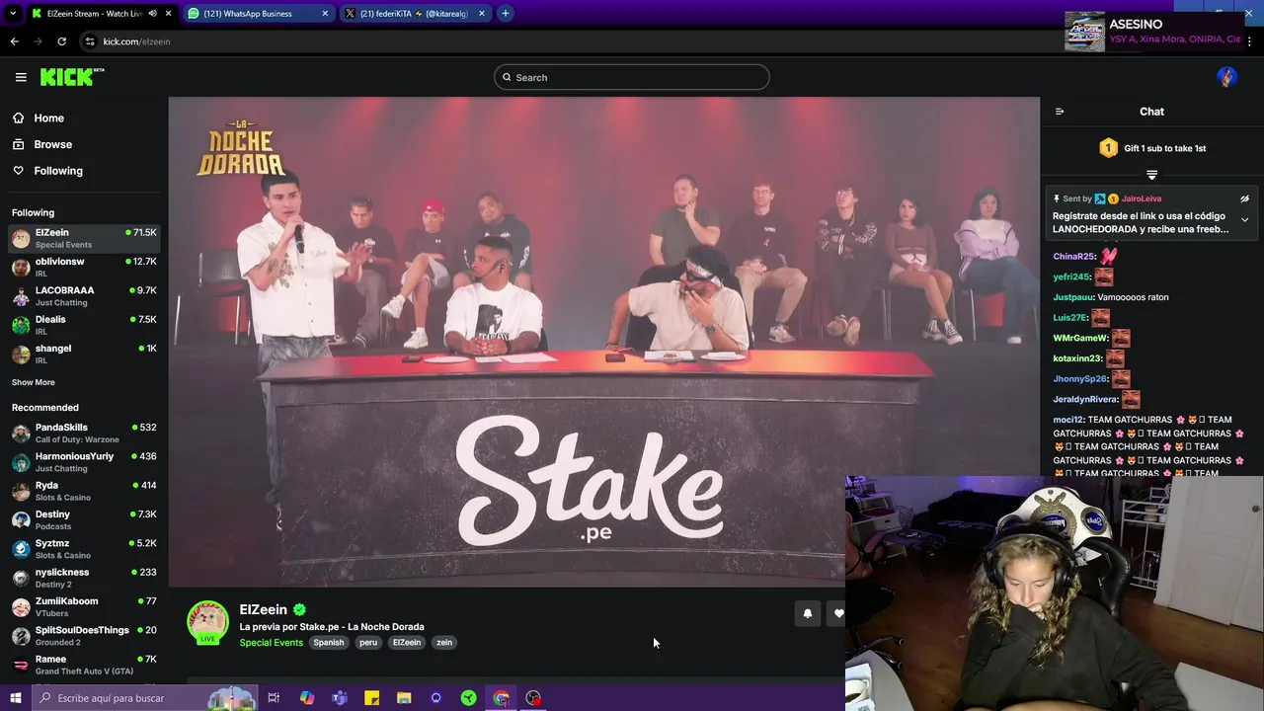Click the Windows taskbar search box

point(144,698)
